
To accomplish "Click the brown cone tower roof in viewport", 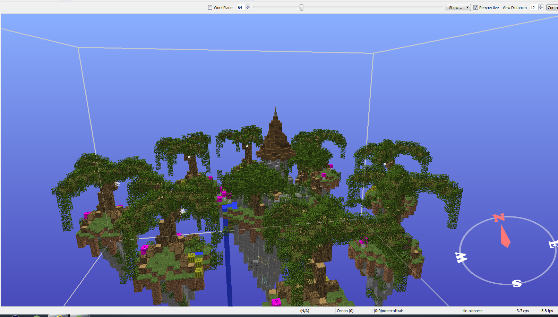I will 275,139.
